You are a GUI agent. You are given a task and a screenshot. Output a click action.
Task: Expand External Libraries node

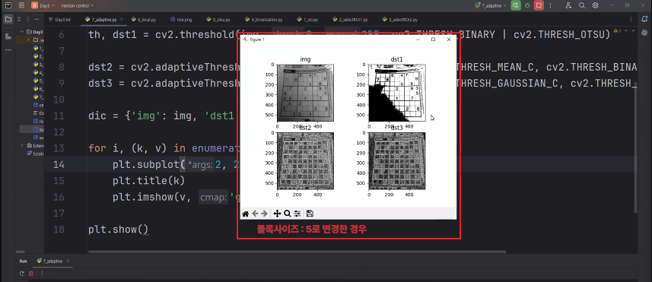23,145
